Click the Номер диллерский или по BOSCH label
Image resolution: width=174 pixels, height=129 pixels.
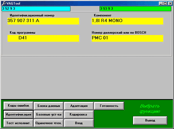click(x=119, y=33)
